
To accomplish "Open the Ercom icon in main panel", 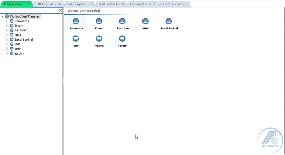I will [99, 21].
